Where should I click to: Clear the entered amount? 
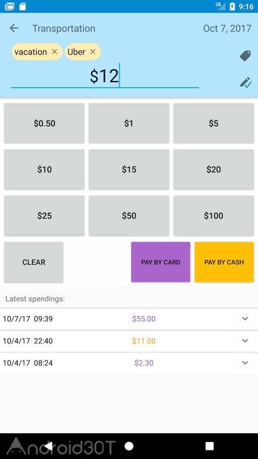(34, 262)
